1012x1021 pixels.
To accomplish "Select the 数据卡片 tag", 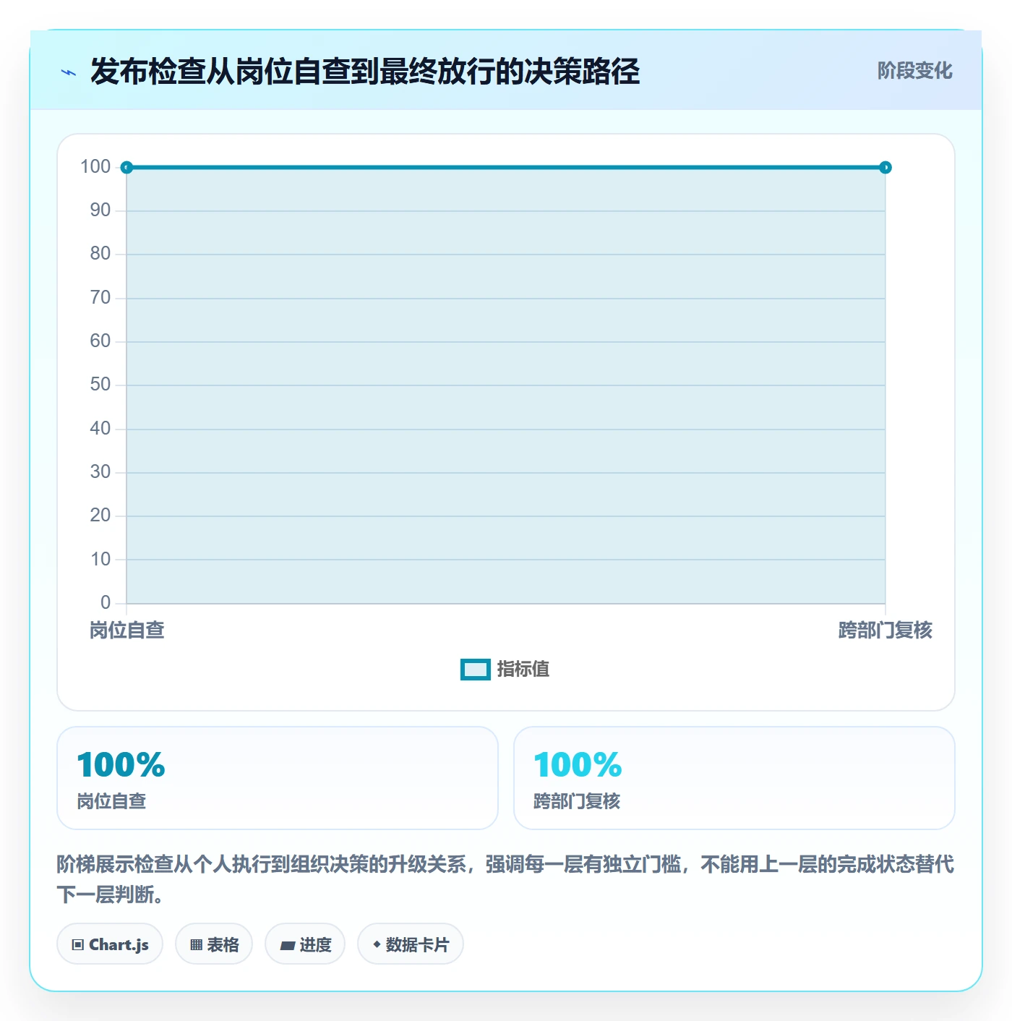I will (411, 944).
